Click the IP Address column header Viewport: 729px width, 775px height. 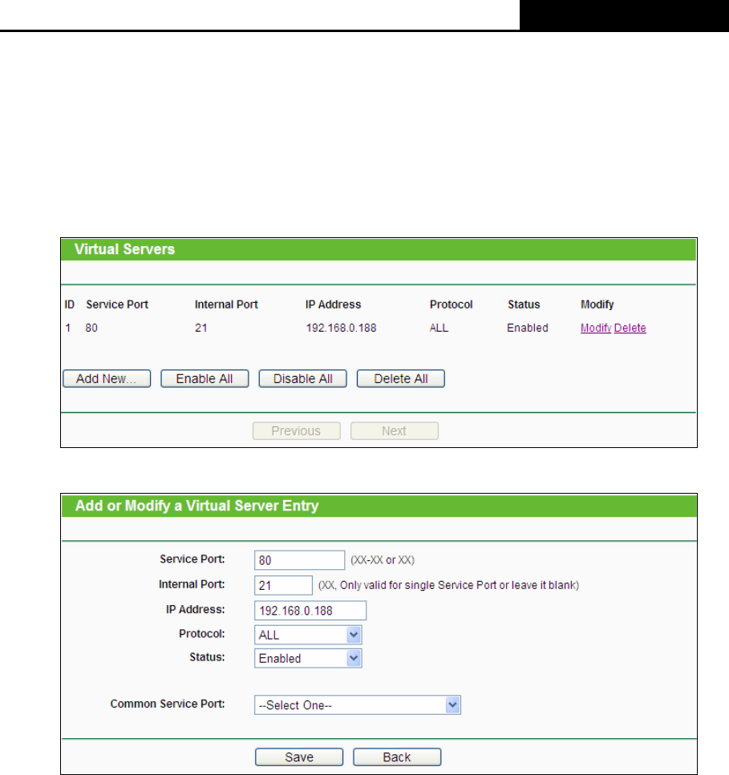(334, 305)
